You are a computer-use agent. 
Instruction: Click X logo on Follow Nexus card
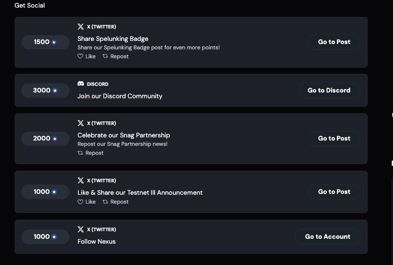coord(81,229)
